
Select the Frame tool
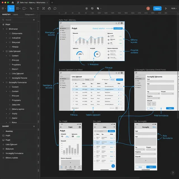(x=17, y=8)
